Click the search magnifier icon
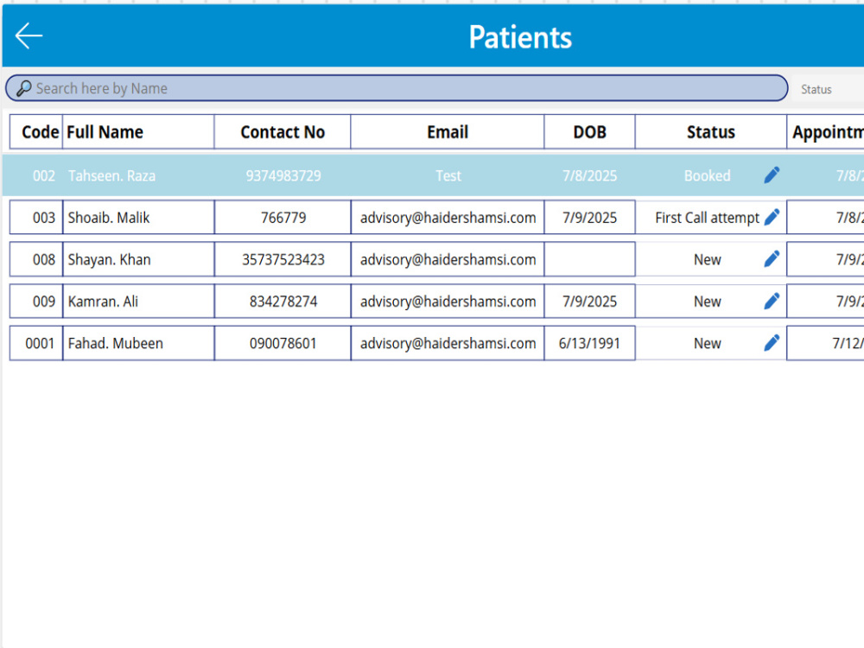This screenshot has width=864, height=648. tap(23, 88)
